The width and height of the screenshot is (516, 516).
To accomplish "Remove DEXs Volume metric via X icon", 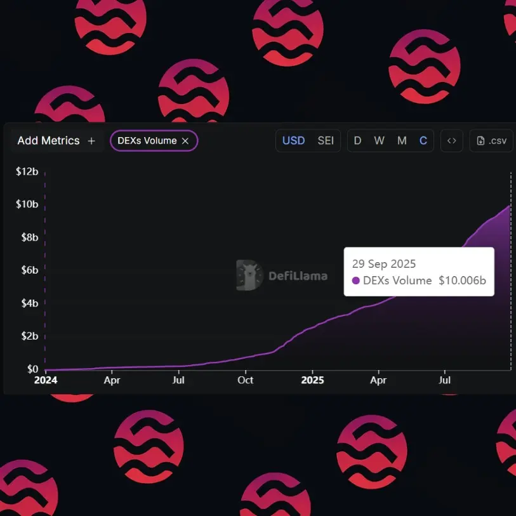I will point(185,141).
